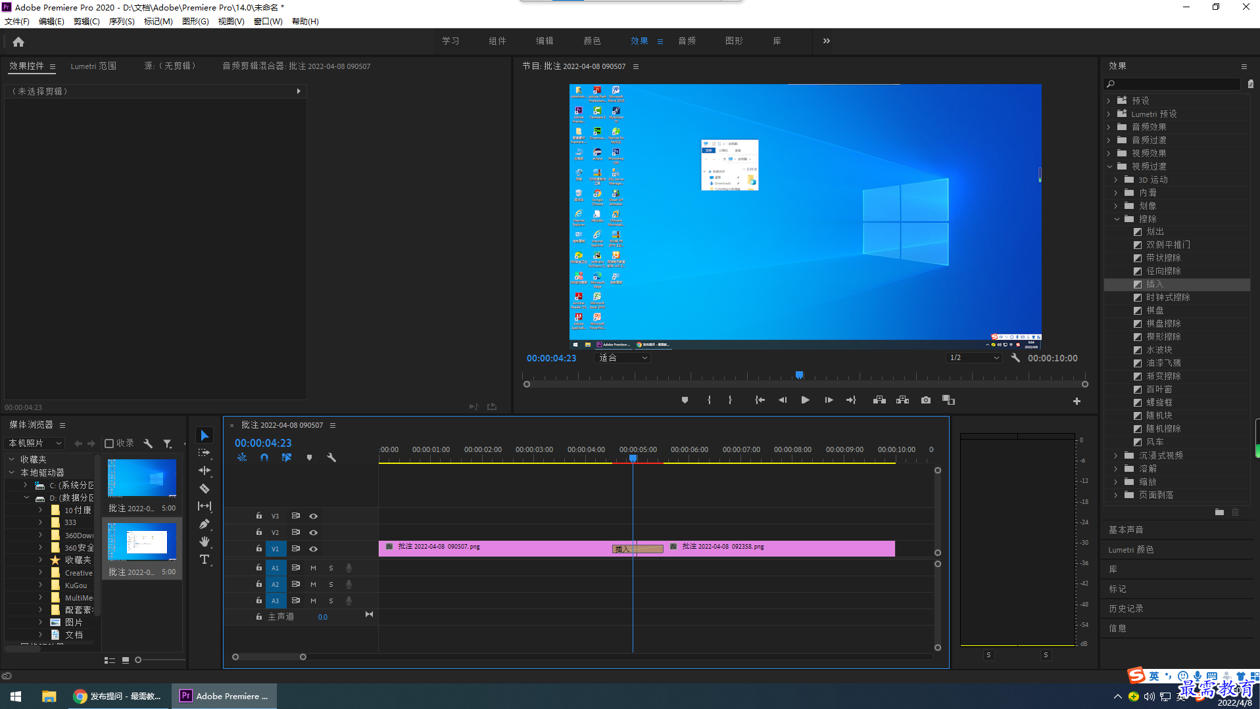The height and width of the screenshot is (709, 1260).
Task: Expand the 视频效果 folder
Action: pyautogui.click(x=1109, y=153)
